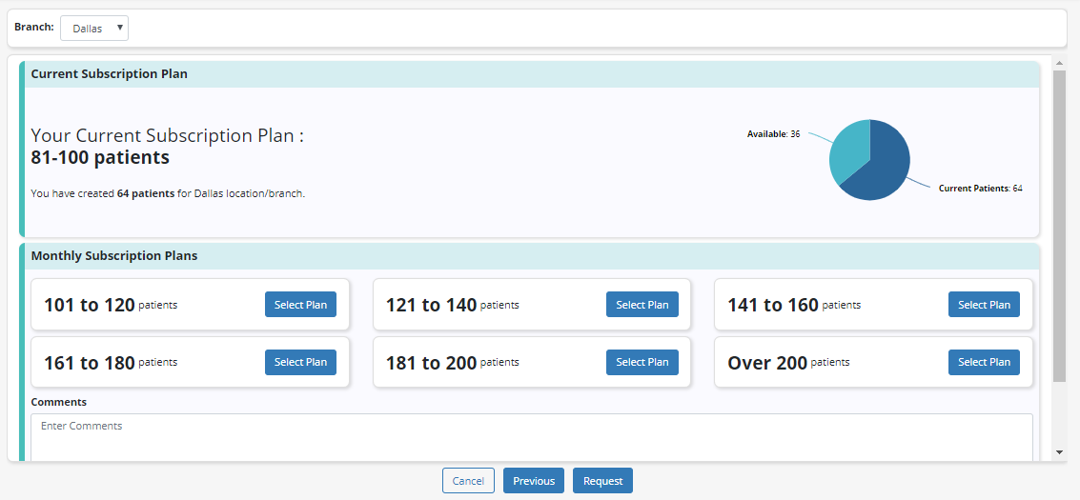Select the 181 to 200 patients plan
The image size is (1080, 500).
[642, 362]
